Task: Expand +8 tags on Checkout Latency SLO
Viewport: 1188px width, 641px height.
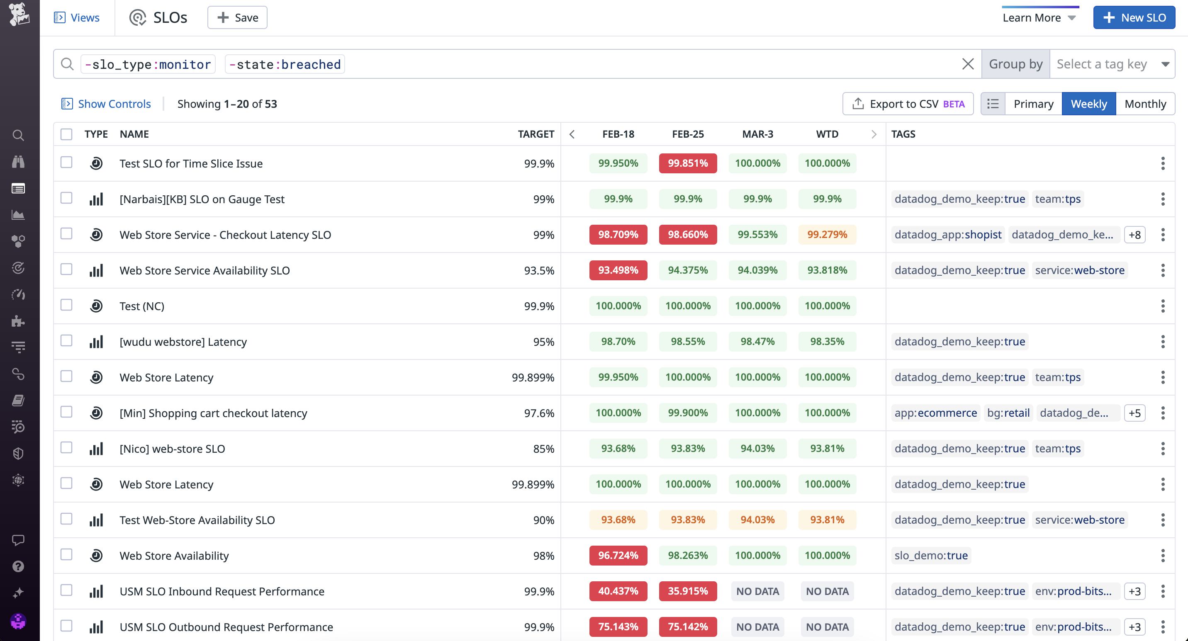Action: pyautogui.click(x=1134, y=235)
